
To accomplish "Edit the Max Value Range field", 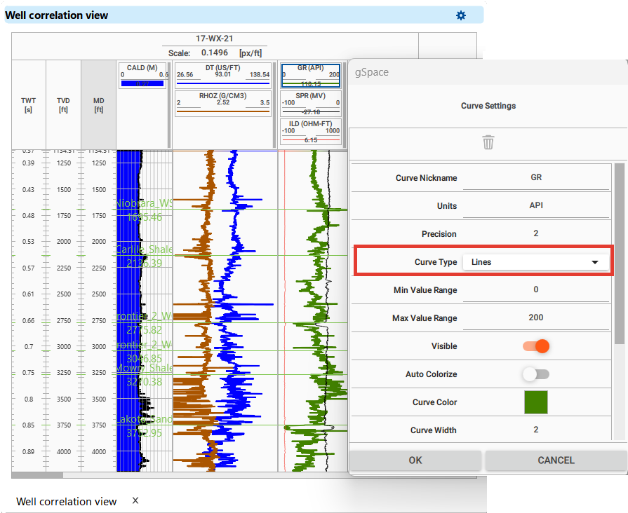I will point(536,318).
